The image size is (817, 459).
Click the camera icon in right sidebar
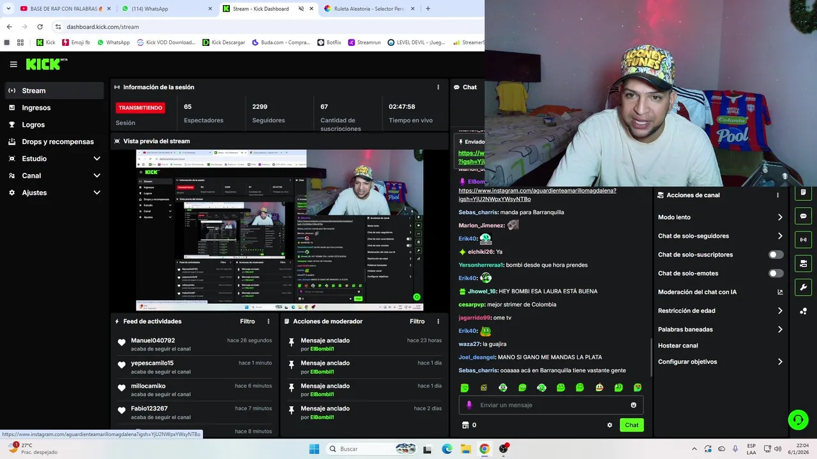(x=803, y=263)
